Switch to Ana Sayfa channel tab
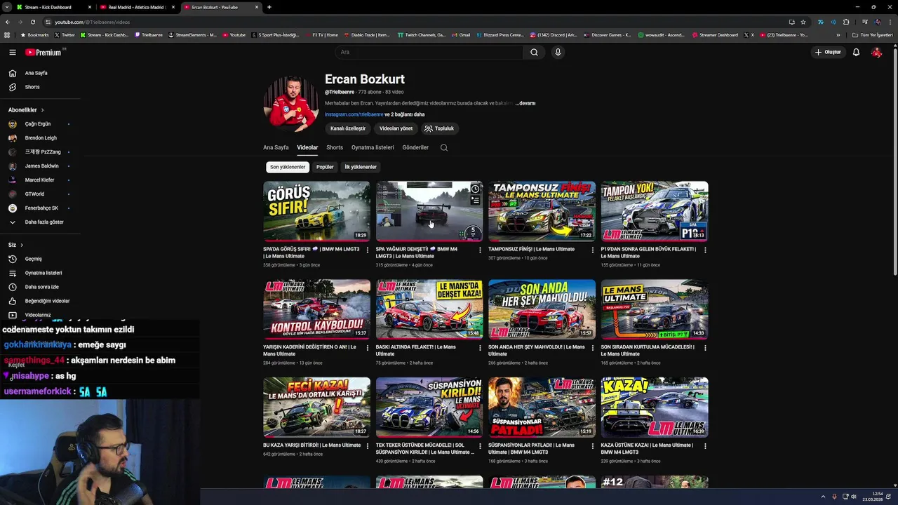The height and width of the screenshot is (505, 898). pos(276,147)
